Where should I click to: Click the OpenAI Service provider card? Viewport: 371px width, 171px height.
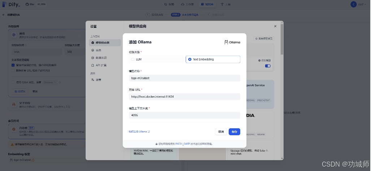[260, 94]
